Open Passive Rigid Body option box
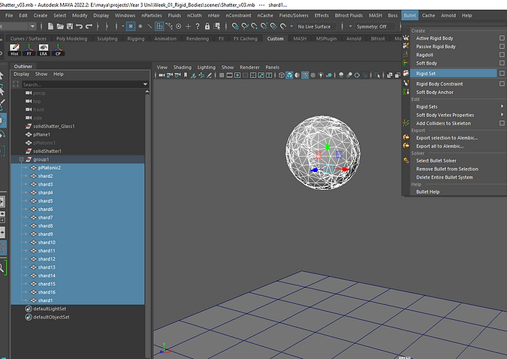The width and height of the screenshot is (507, 359). click(502, 47)
